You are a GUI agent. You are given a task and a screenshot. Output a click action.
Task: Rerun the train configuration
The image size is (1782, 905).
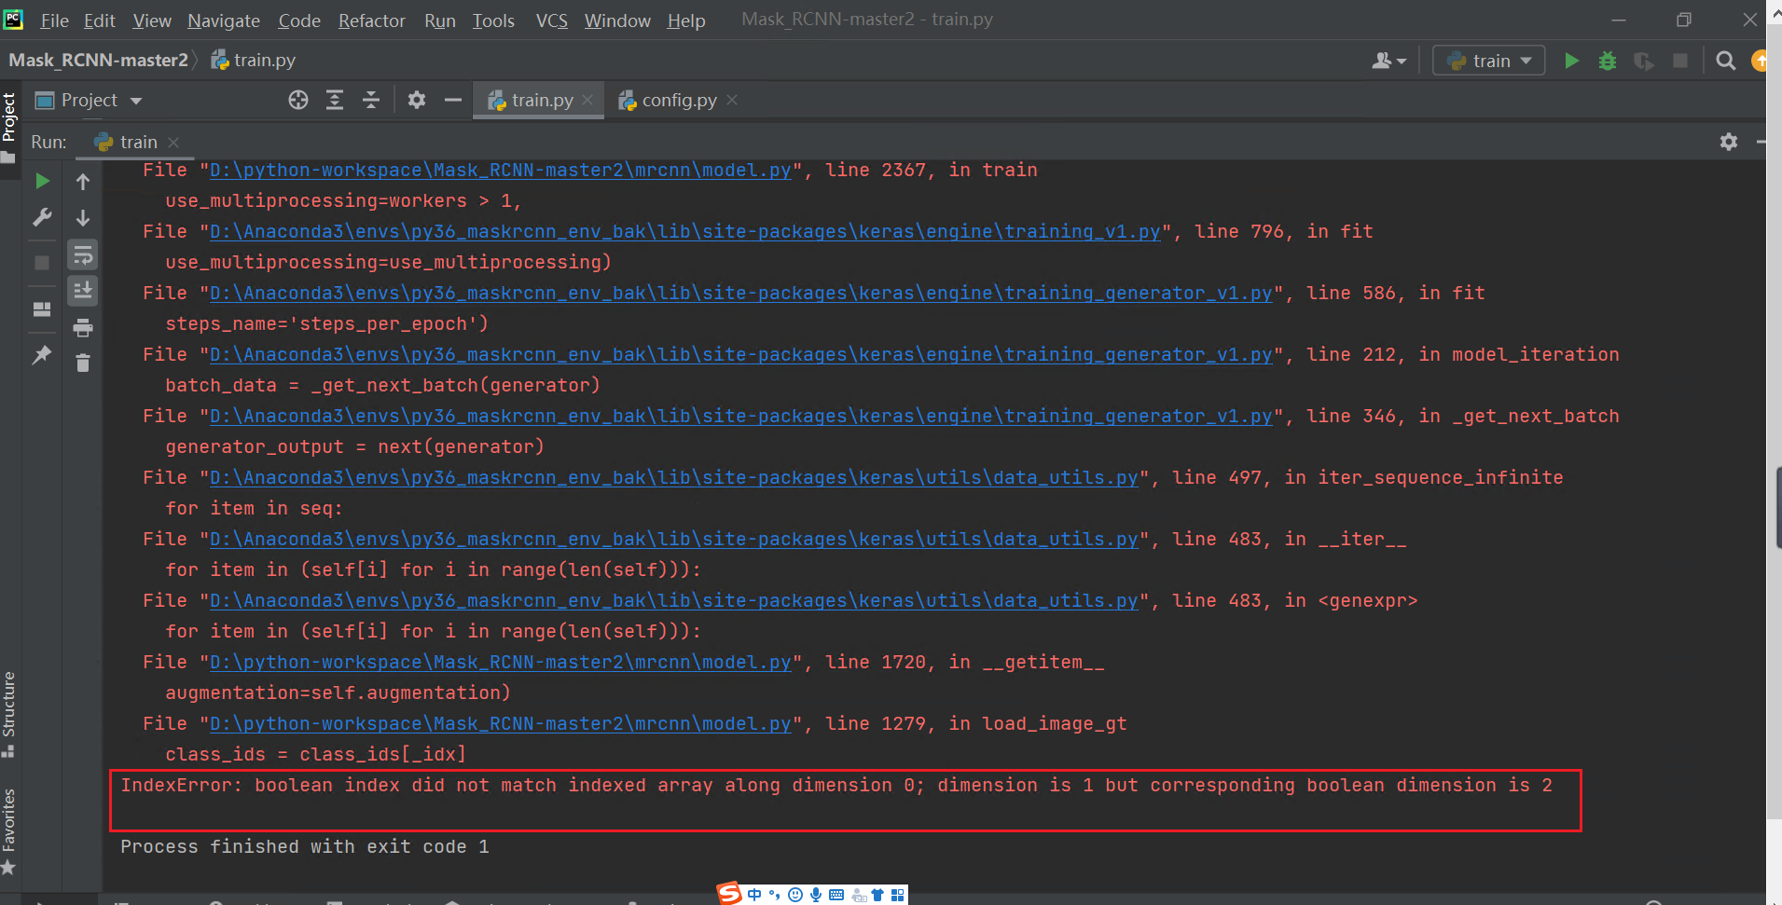(x=41, y=182)
